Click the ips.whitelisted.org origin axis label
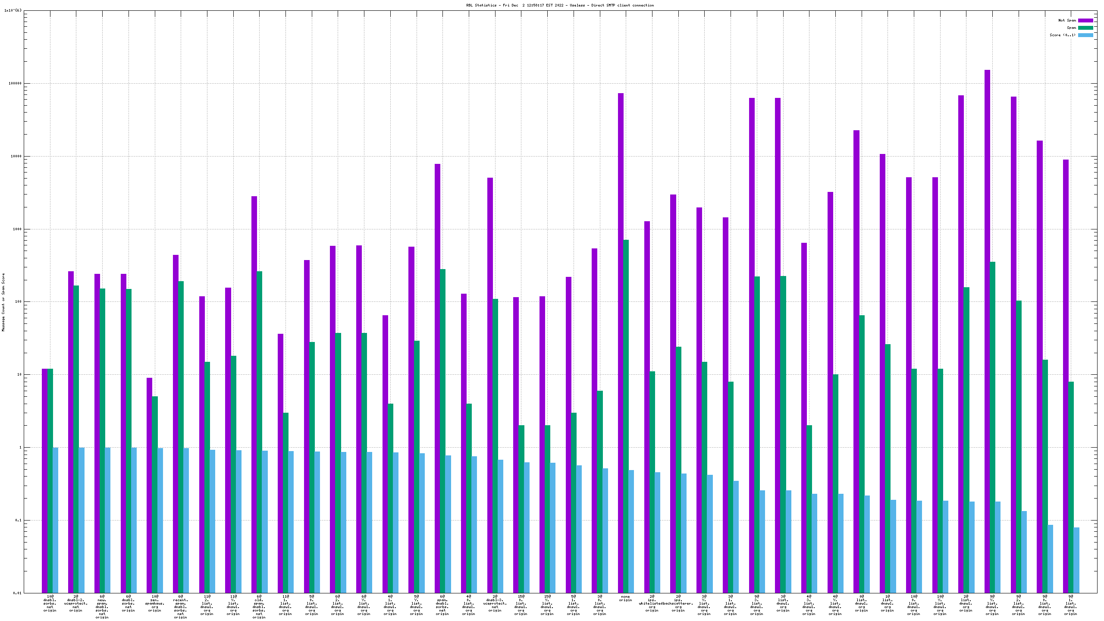The width and height of the screenshot is (1104, 621). tap(652, 603)
